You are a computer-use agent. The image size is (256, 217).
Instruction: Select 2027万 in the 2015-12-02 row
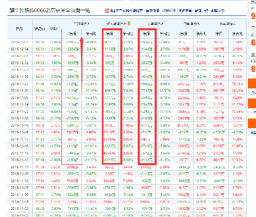tap(147, 63)
